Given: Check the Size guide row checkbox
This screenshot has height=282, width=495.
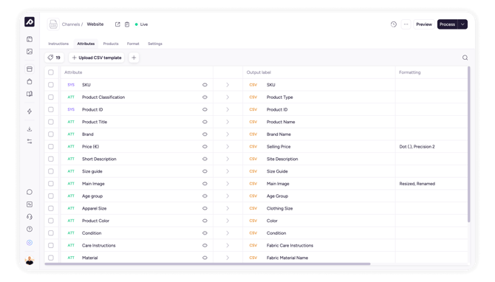Looking at the screenshot, I should coord(51,171).
